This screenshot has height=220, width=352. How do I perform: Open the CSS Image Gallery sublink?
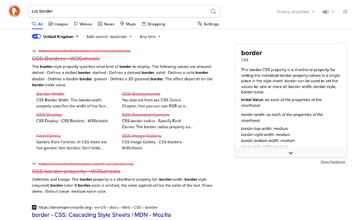(x=142, y=136)
